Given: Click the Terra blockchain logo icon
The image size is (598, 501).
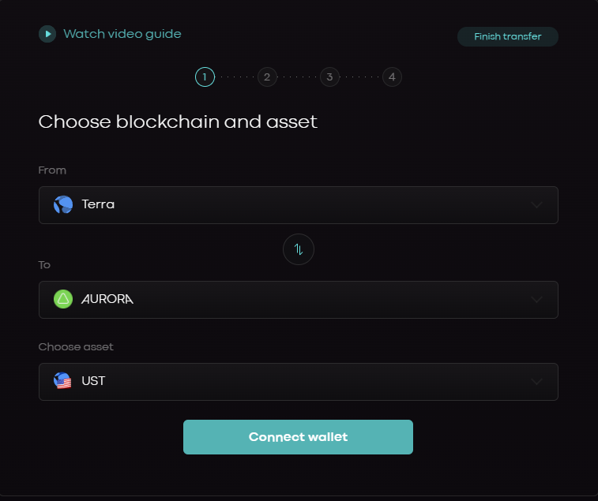Looking at the screenshot, I should (63, 205).
